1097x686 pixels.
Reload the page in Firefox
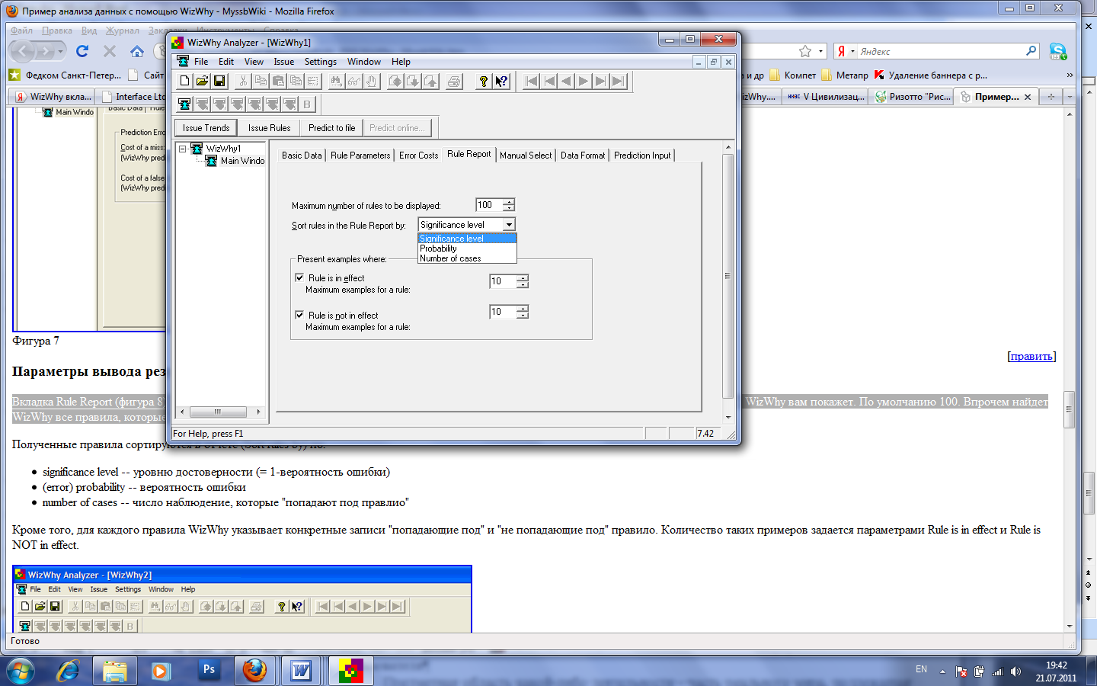(82, 51)
